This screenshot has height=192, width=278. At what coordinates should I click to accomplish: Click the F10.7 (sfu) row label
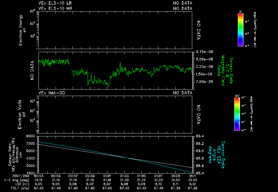point(20,188)
